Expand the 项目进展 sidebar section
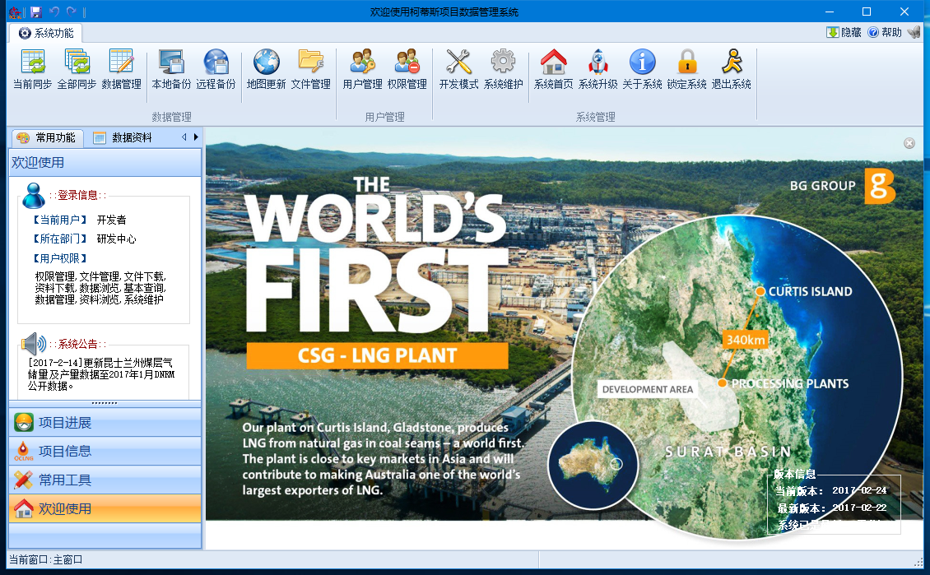The width and height of the screenshot is (930, 575). (105, 423)
